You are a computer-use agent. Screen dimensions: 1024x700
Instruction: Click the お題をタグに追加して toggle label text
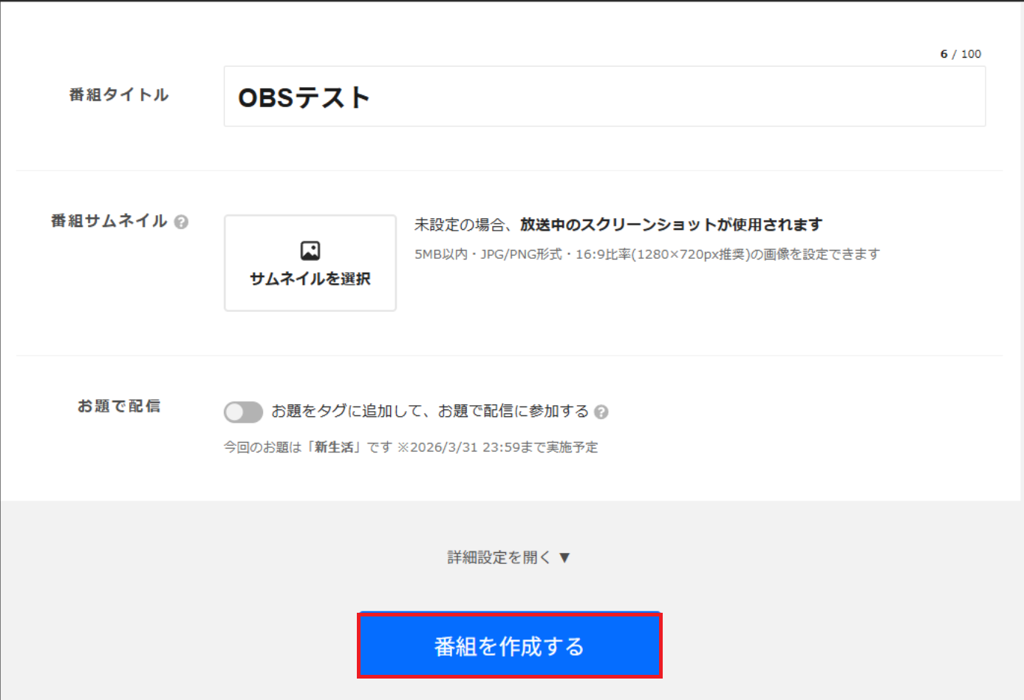pyautogui.click(x=429, y=411)
